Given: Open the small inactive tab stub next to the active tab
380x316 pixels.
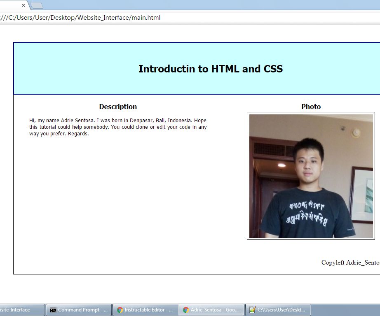Looking at the screenshot, I should click(37, 6).
